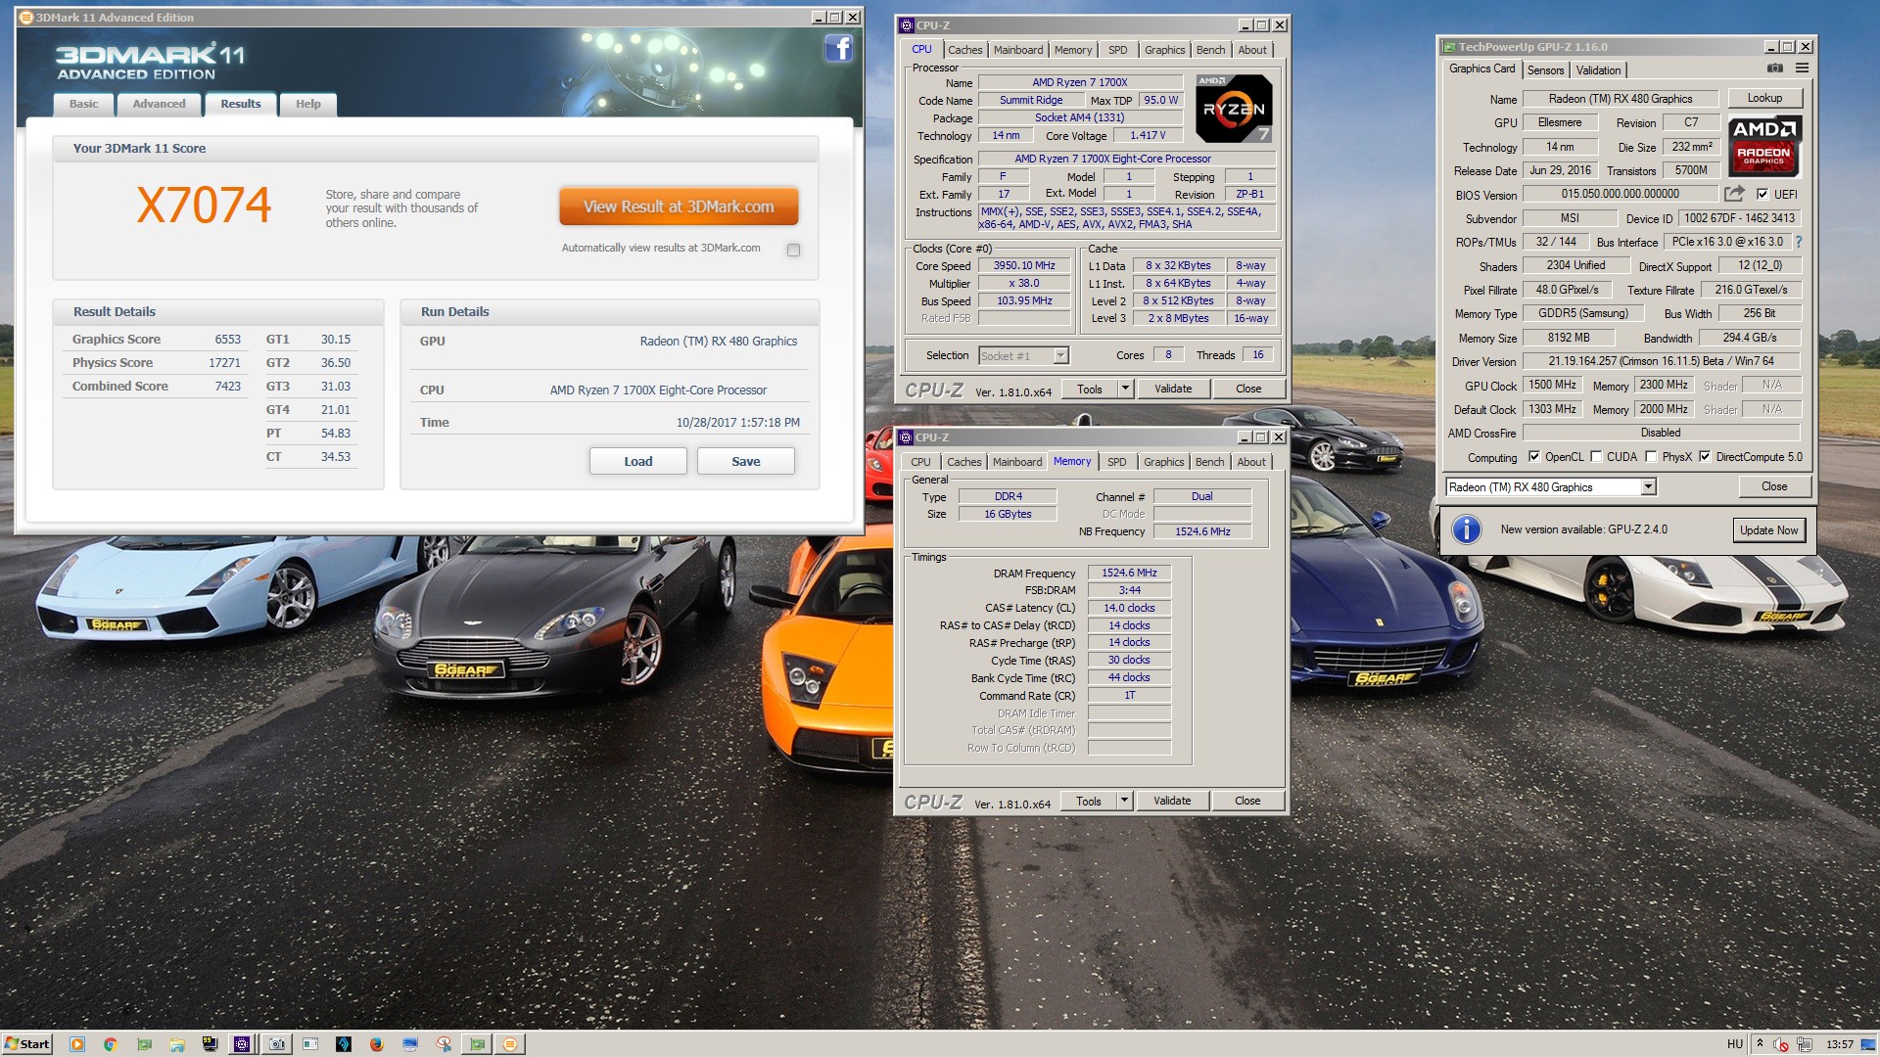Click Tools button in lower CPU-Z window
1880x1057 pixels.
pos(1088,801)
